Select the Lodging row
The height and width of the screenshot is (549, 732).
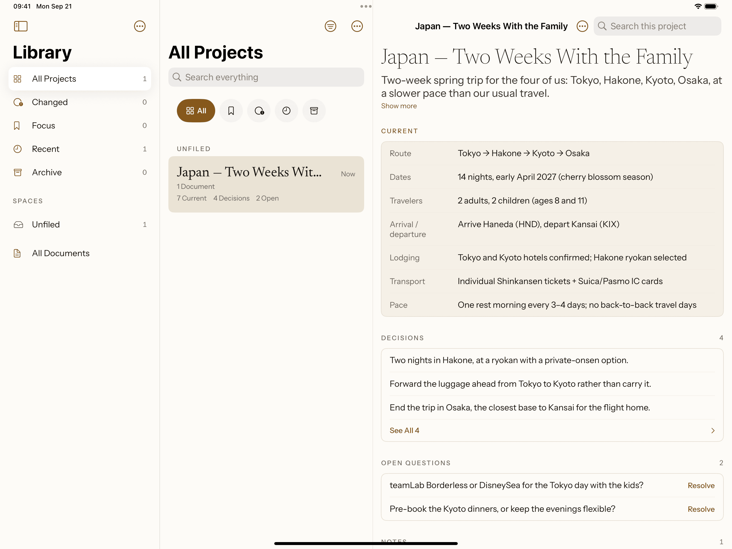click(x=552, y=257)
